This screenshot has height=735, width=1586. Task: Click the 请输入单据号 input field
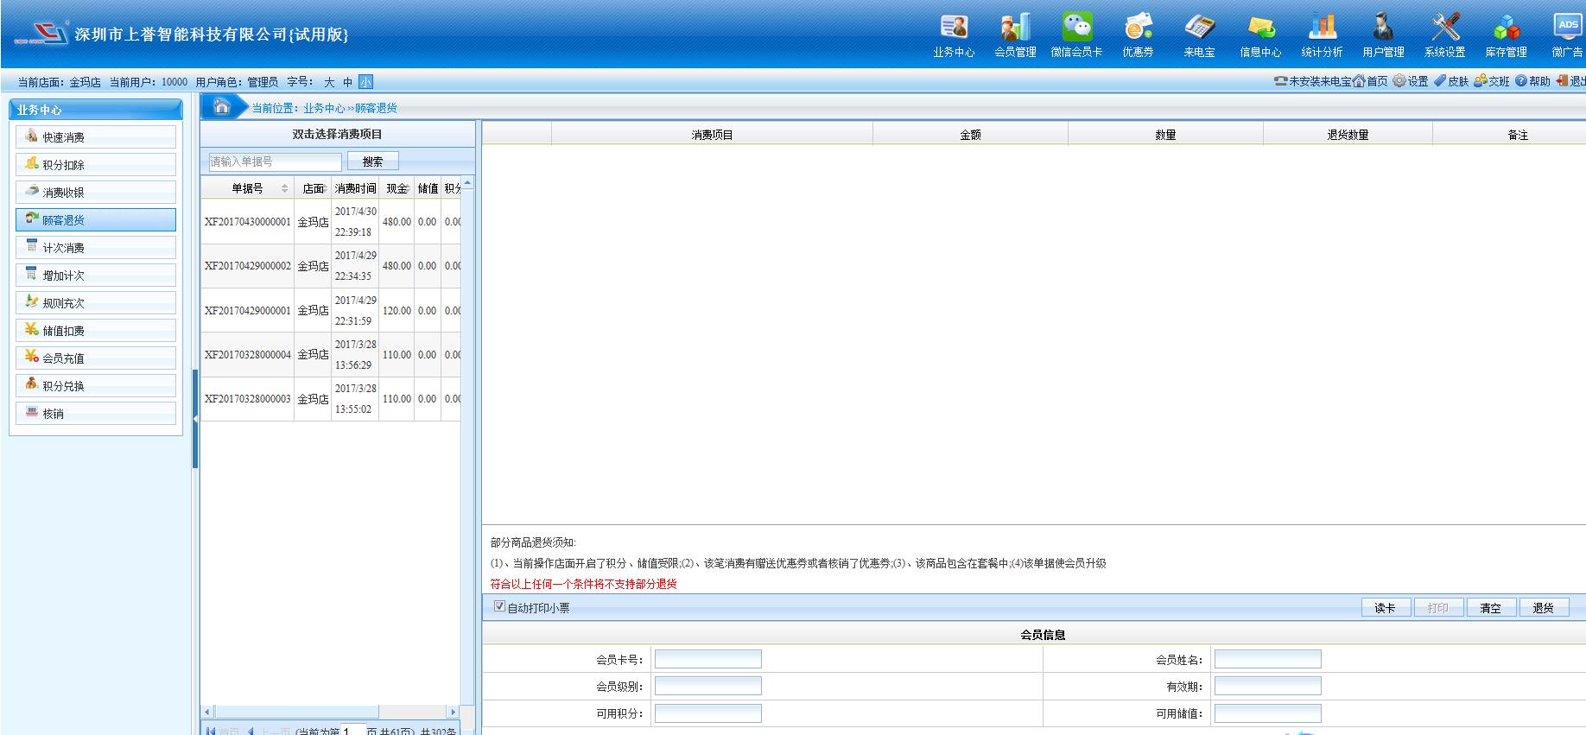276,162
